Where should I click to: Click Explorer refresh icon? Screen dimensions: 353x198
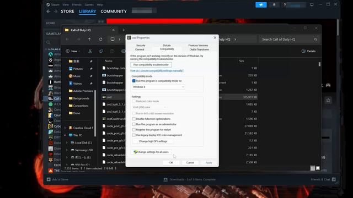tap(100, 39)
